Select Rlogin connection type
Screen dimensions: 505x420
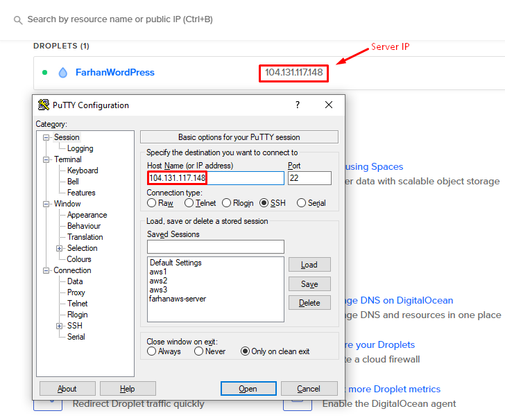[x=226, y=203]
